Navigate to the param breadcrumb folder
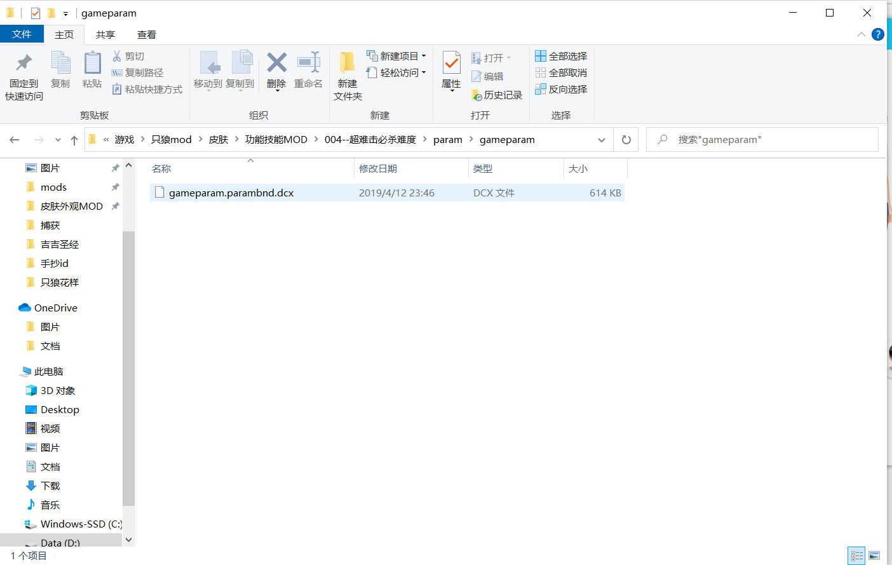The height and width of the screenshot is (565, 892). coord(447,140)
